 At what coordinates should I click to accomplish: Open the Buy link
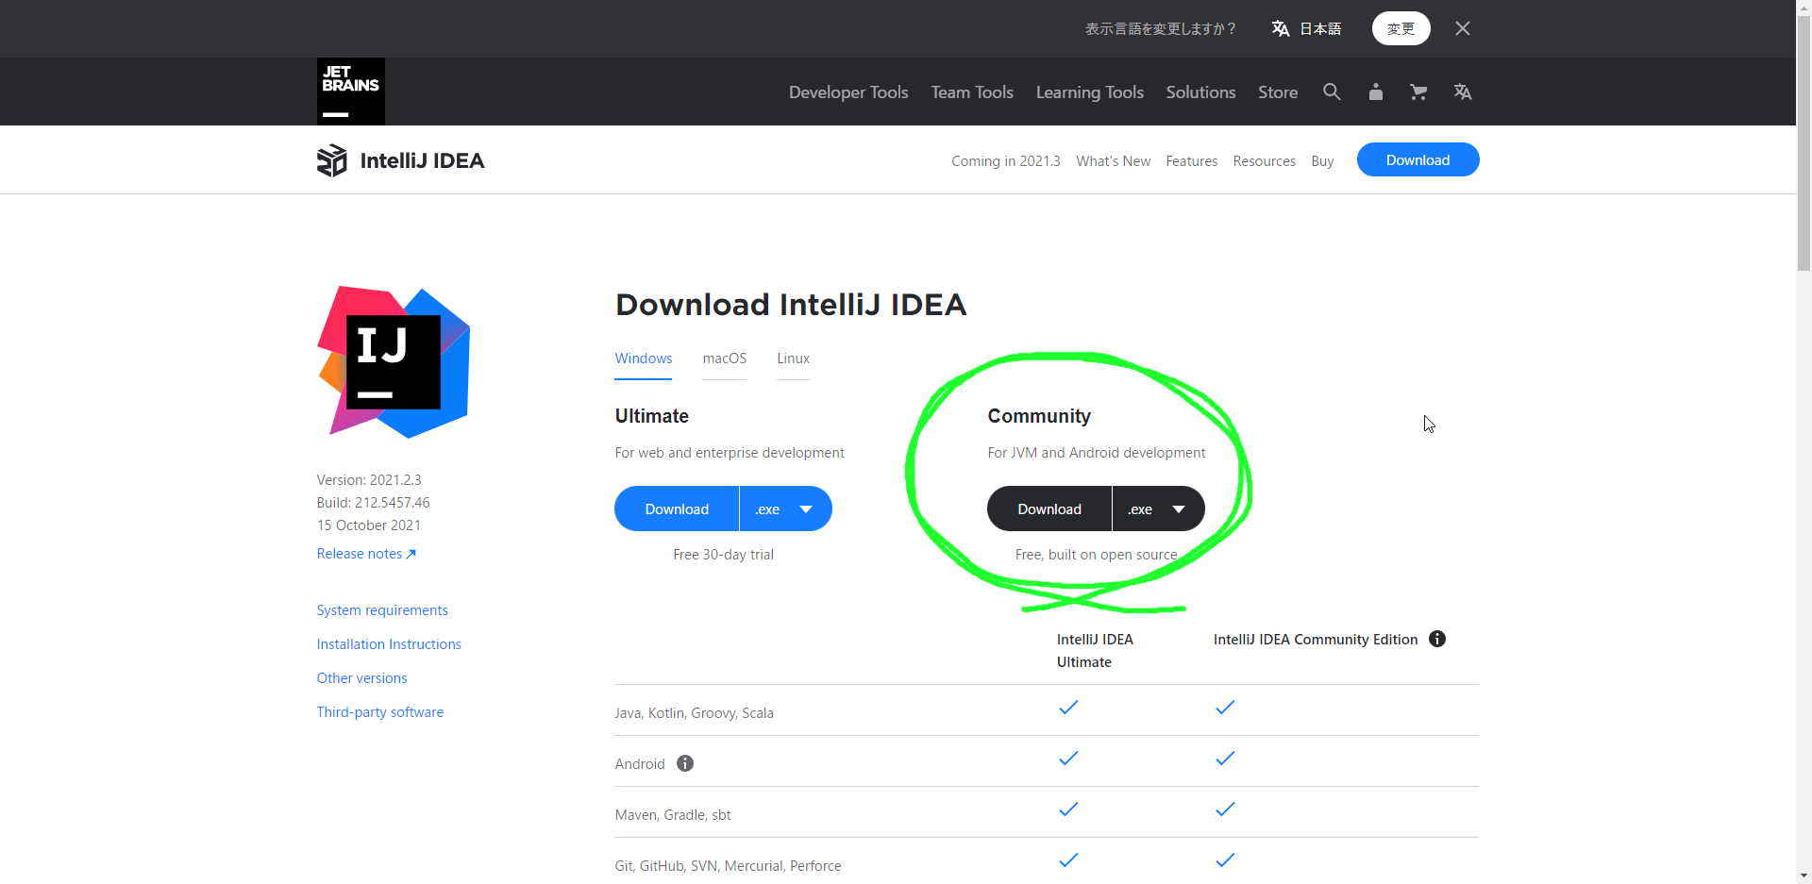tap(1322, 161)
